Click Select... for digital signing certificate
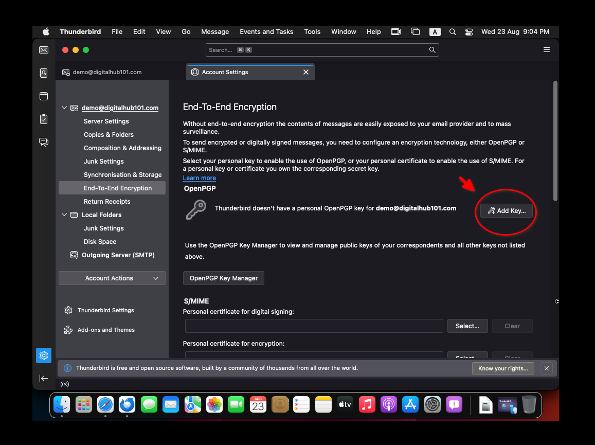Image resolution: width=595 pixels, height=445 pixels. 467,326
